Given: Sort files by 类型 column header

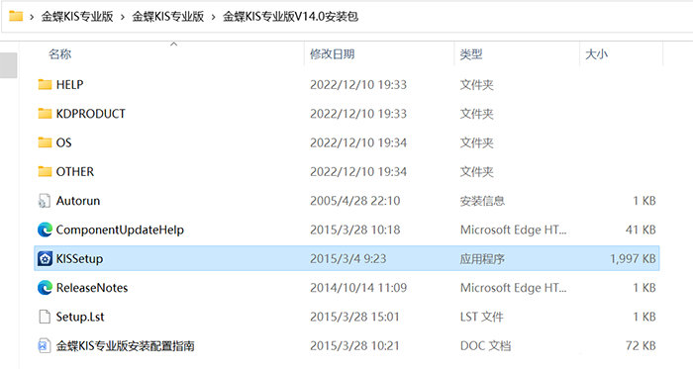Looking at the screenshot, I should 471,54.
